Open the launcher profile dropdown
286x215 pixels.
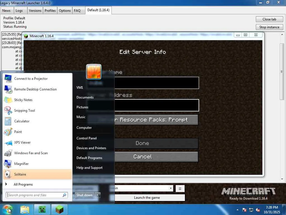[171, 188]
